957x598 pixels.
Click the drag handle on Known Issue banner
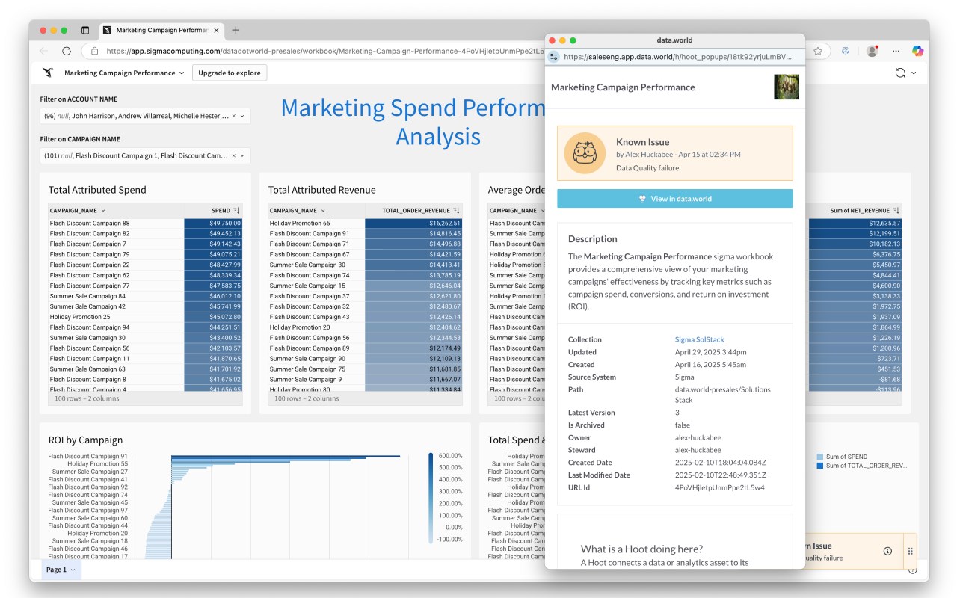coord(910,551)
